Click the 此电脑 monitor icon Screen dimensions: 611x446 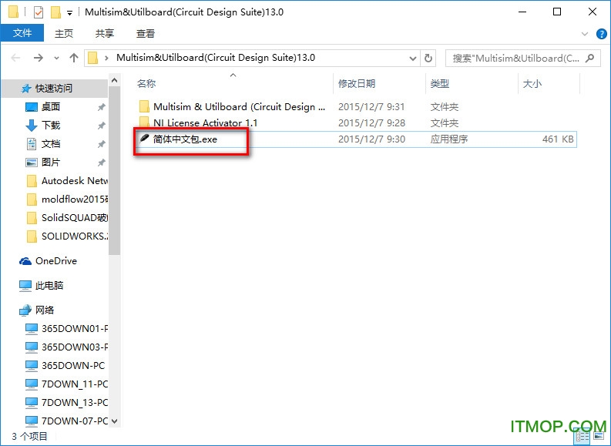point(25,286)
